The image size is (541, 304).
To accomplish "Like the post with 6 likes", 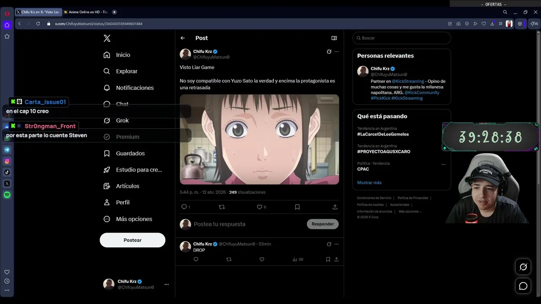I will pyautogui.click(x=262, y=207).
